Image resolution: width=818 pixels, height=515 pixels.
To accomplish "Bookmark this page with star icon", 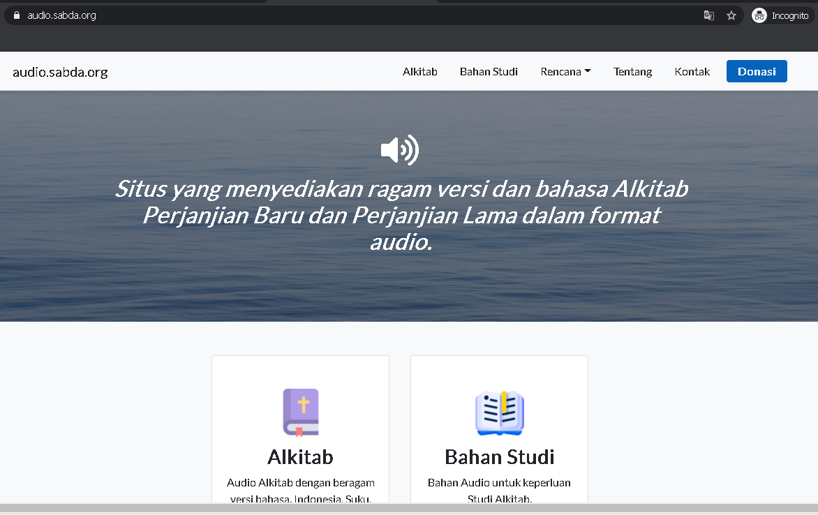I will coord(731,15).
